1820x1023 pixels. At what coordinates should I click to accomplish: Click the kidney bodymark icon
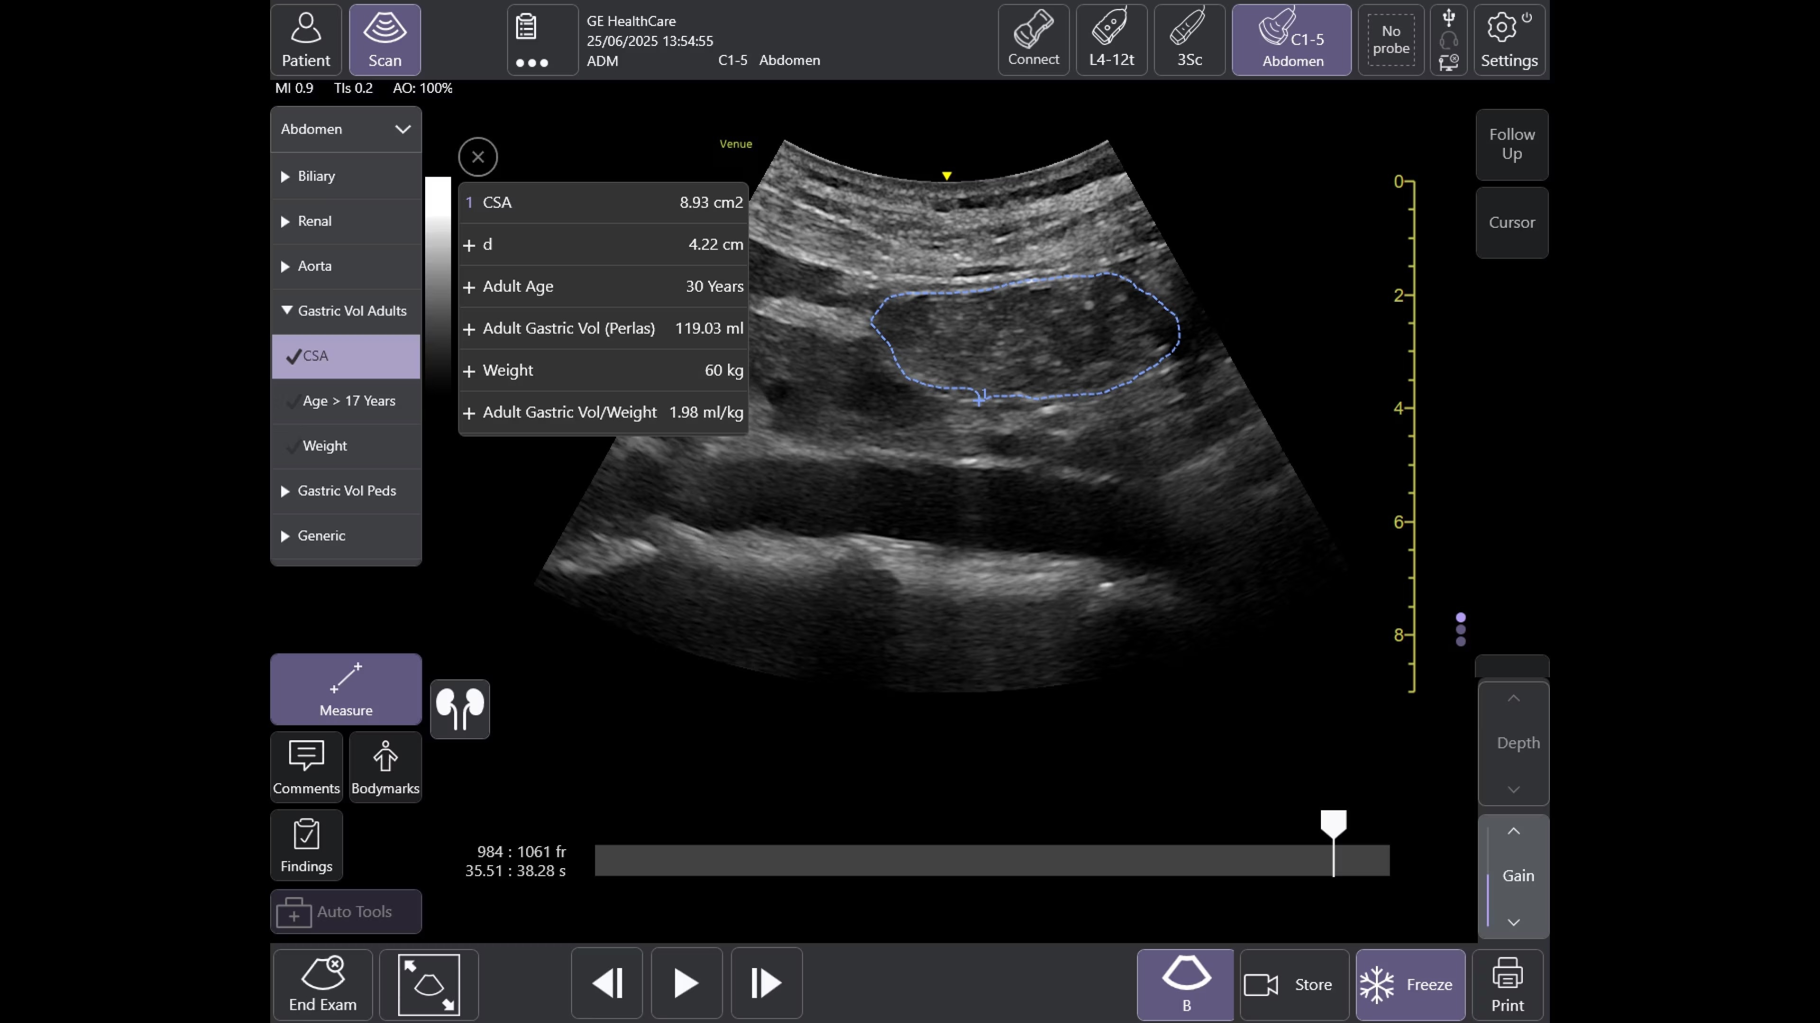[459, 709]
